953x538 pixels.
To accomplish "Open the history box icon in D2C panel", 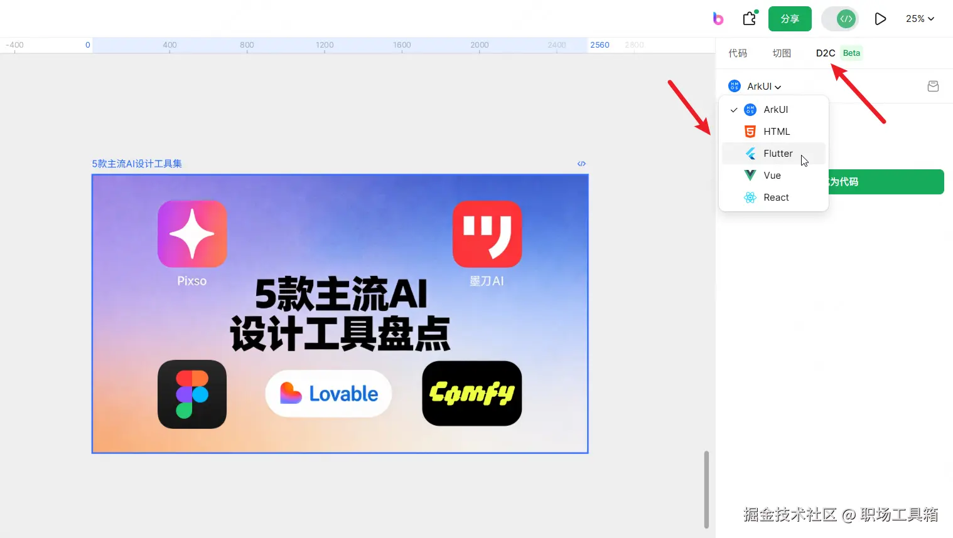I will 933,87.
